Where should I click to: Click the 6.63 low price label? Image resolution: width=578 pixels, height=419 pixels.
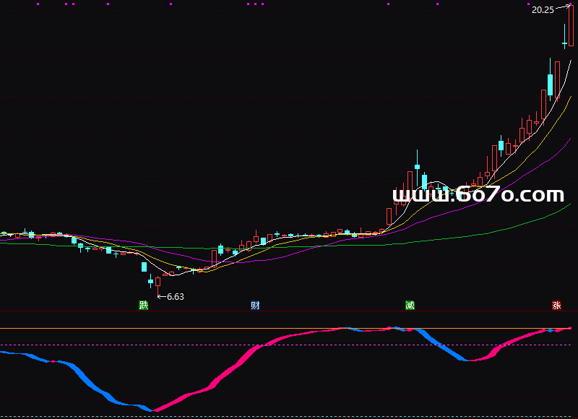[x=176, y=297]
